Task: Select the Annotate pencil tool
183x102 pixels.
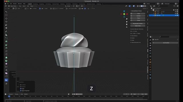Action: [6, 31]
